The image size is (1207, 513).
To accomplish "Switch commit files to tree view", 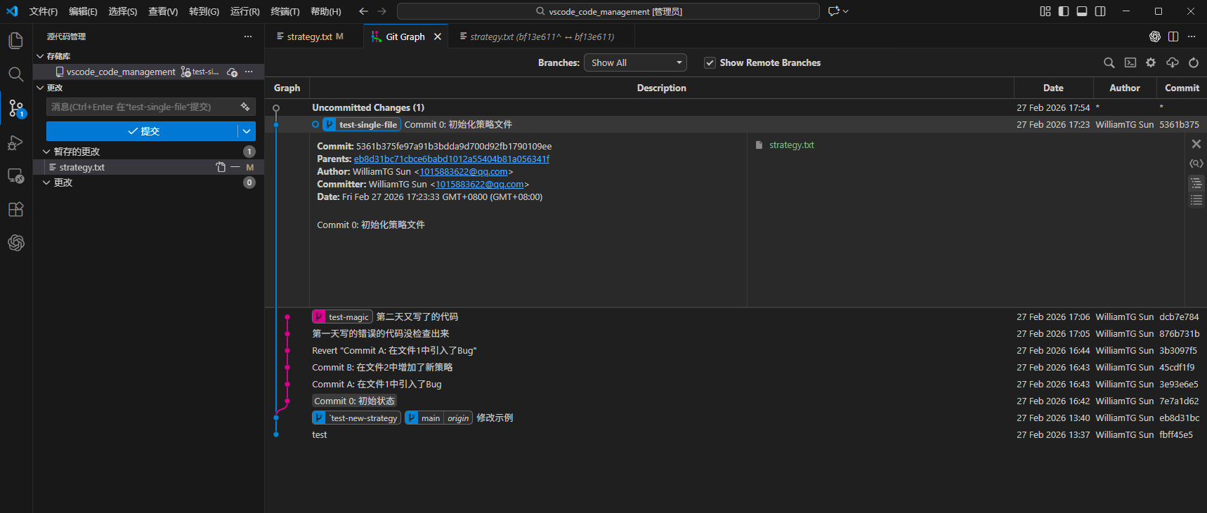I will pos(1196,183).
